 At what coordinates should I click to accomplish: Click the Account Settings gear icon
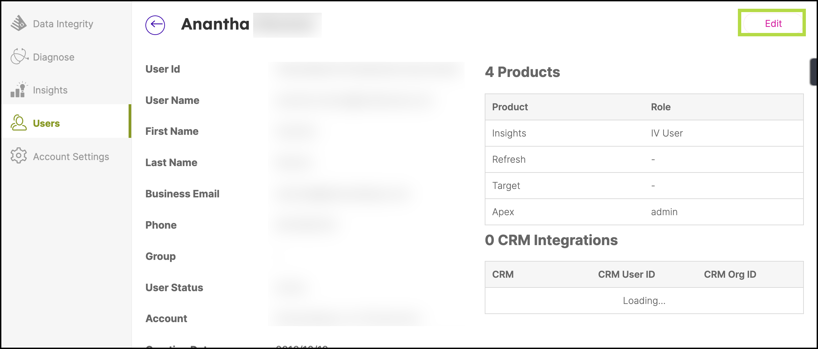tap(19, 156)
